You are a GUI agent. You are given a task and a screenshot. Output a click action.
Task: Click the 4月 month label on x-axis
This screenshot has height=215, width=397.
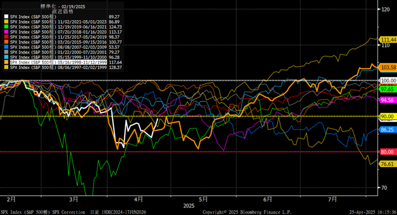pyautogui.click(x=138, y=200)
